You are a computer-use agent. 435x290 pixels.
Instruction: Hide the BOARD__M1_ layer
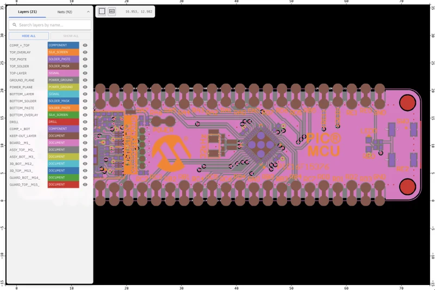[85, 143]
